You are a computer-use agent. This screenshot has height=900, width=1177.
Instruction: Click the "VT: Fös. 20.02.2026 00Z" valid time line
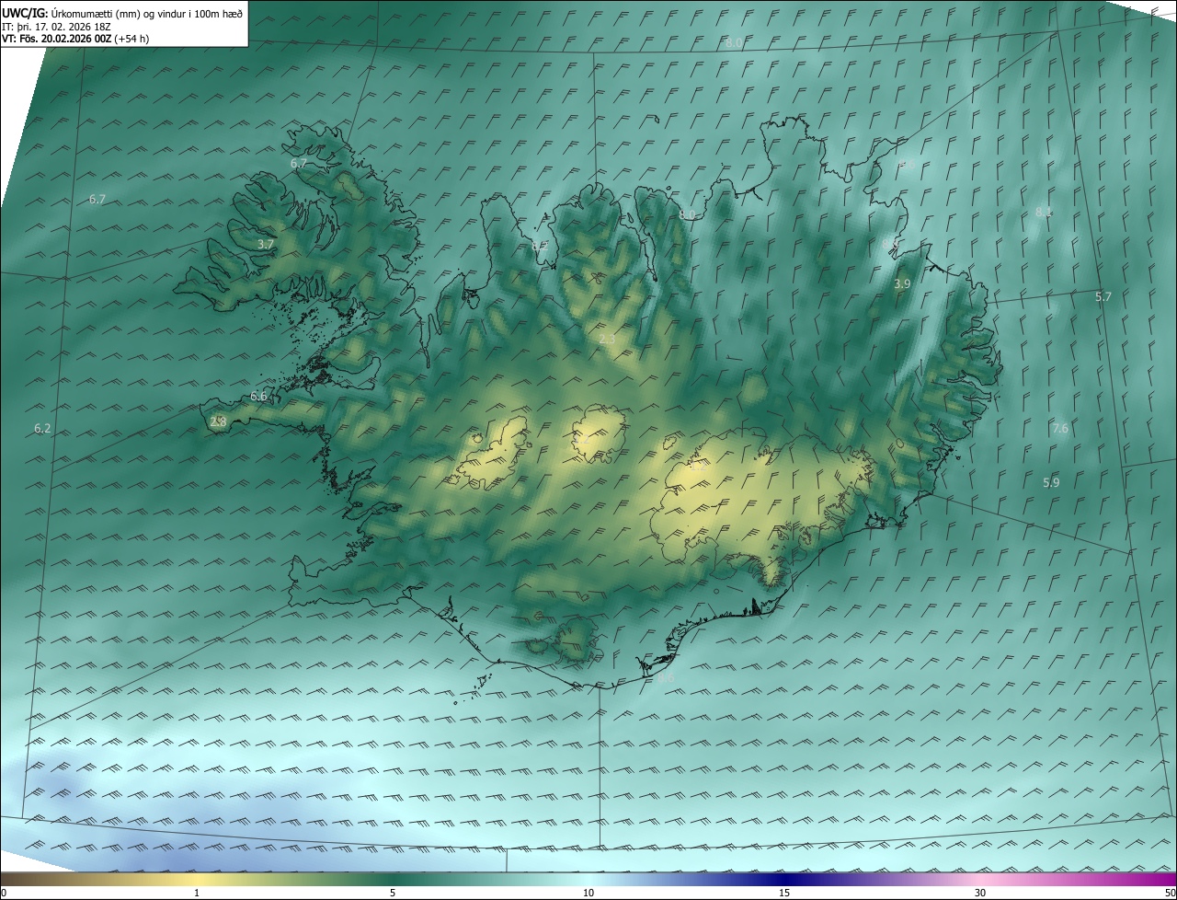coord(57,40)
